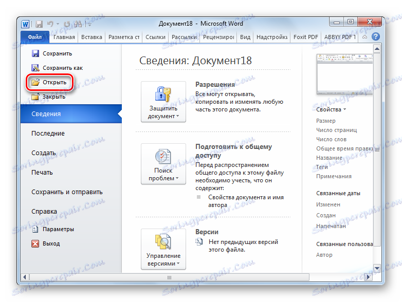Screen dimensions: 402x302
Task: Switch to the Вставка tab
Action: [x=92, y=37]
